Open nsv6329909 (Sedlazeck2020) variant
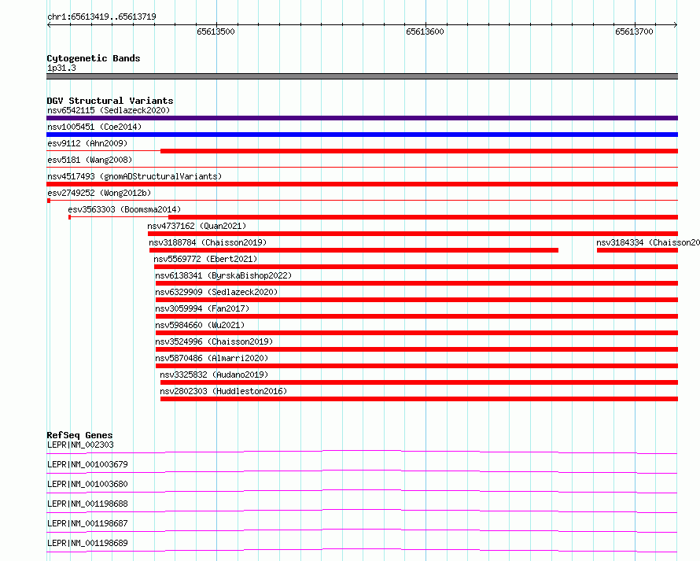The width and height of the screenshot is (700, 561). coord(216,292)
